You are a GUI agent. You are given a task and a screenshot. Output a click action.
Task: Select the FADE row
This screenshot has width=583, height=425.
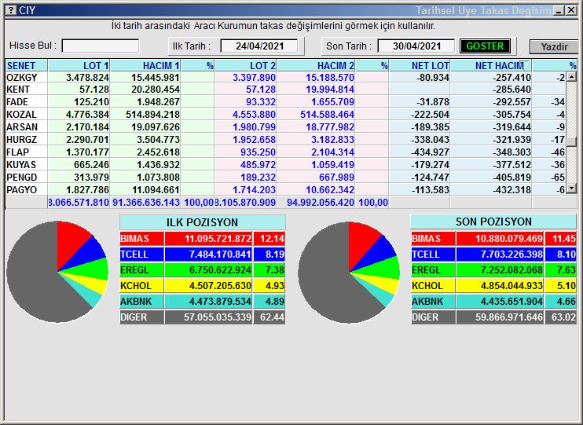(x=285, y=102)
